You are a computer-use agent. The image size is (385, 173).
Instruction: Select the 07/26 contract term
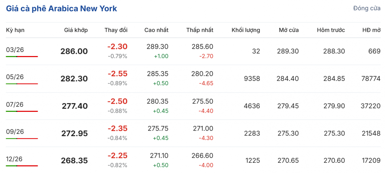[x=15, y=104]
